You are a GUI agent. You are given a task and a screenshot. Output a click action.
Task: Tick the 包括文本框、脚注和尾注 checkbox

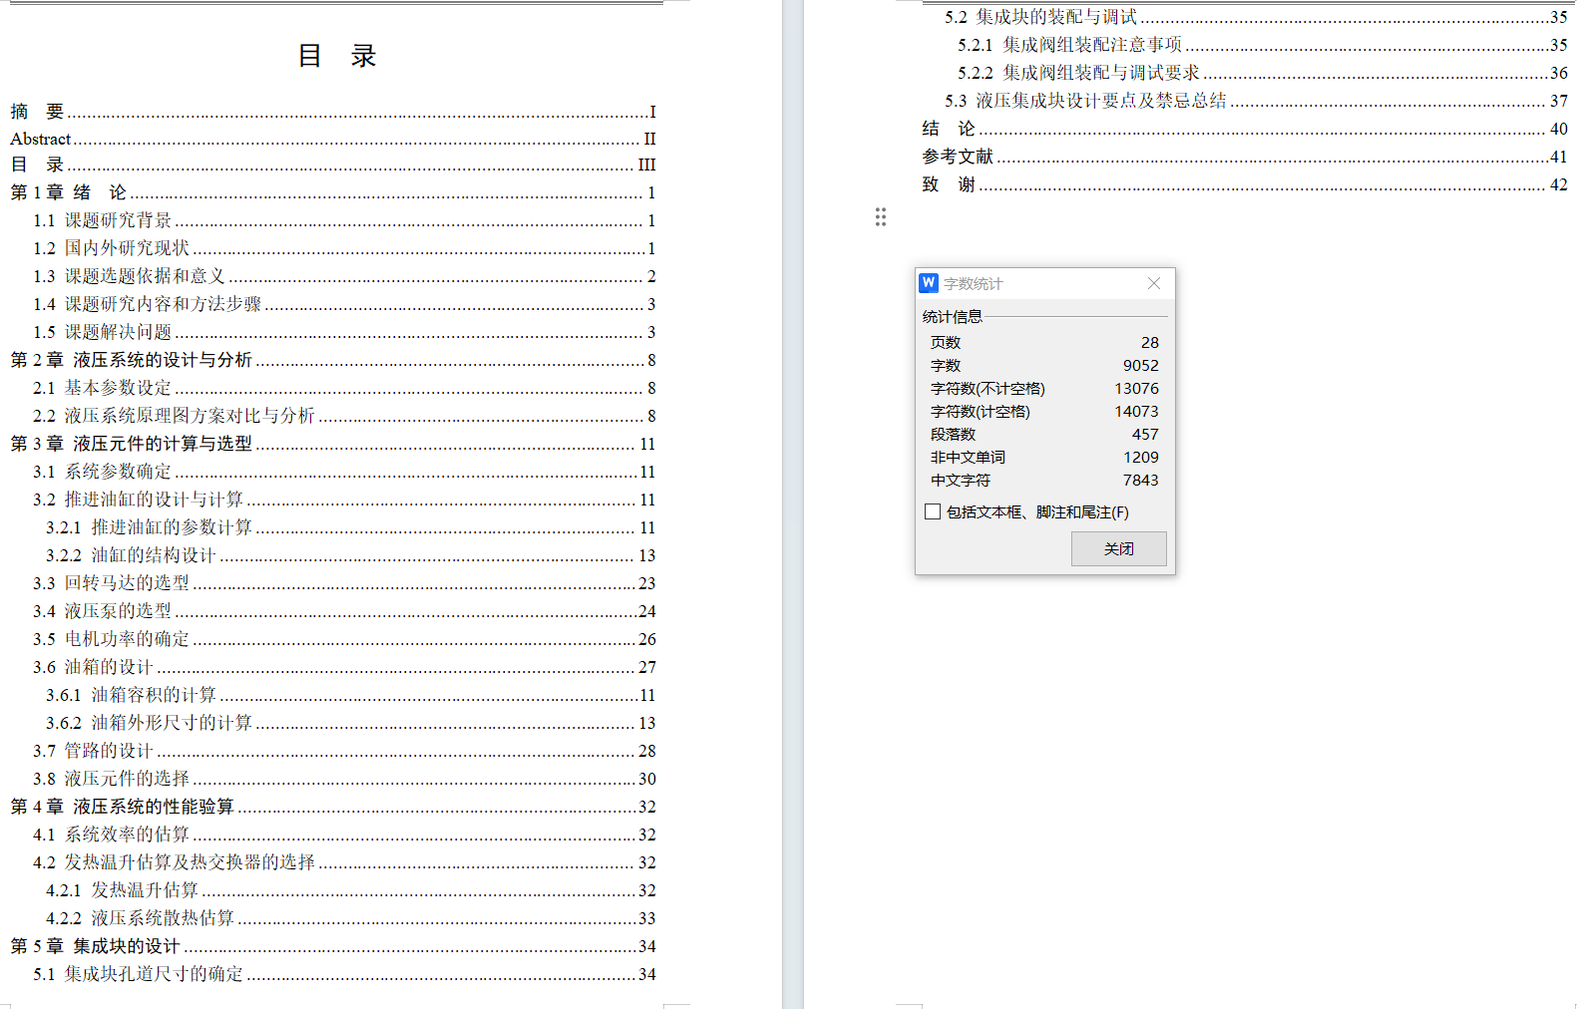pos(933,511)
